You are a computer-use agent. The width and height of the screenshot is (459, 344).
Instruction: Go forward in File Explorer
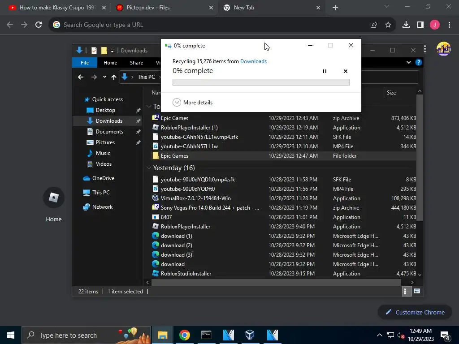94,77
